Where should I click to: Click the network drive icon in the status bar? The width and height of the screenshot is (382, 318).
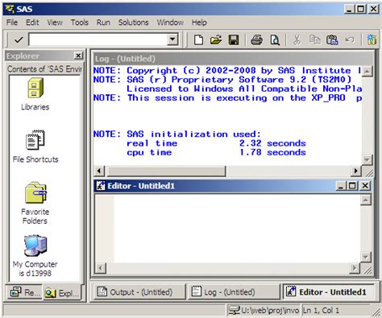pyautogui.click(x=234, y=311)
